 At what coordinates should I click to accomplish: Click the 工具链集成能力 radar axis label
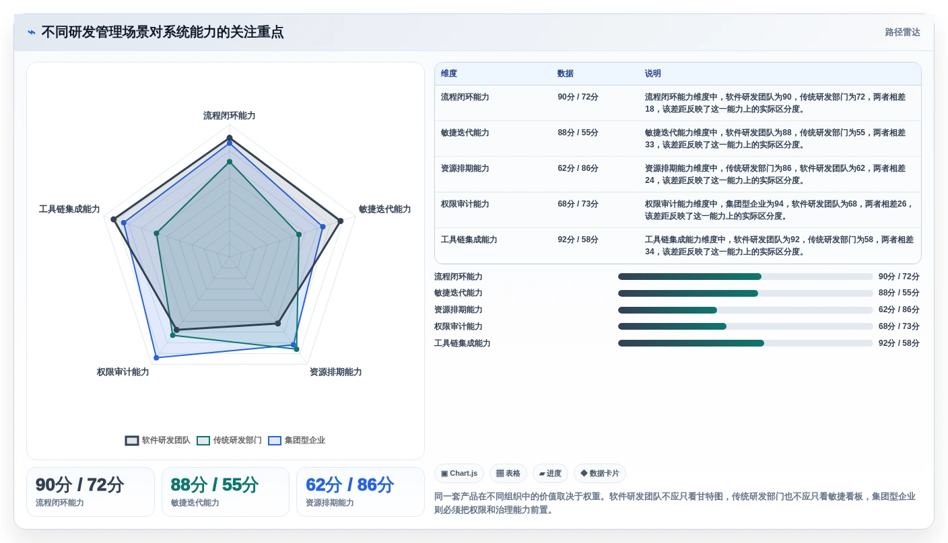point(69,209)
